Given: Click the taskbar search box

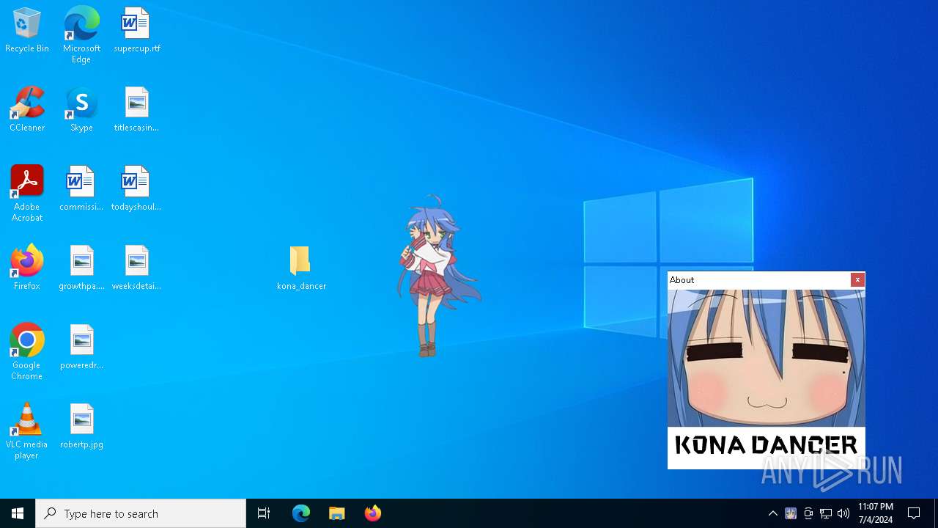Looking at the screenshot, I should 141,513.
